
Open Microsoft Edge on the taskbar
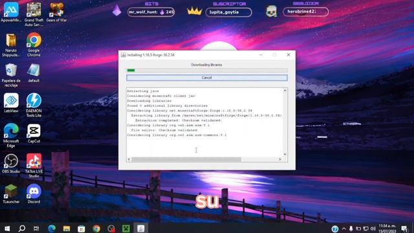click(x=52, y=228)
